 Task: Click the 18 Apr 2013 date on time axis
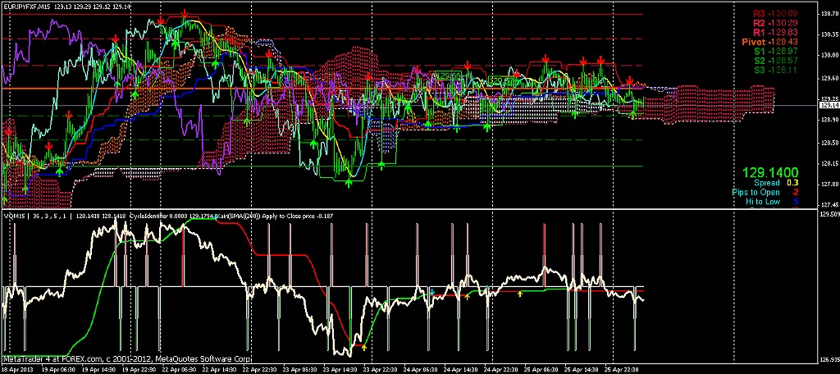(x=19, y=369)
